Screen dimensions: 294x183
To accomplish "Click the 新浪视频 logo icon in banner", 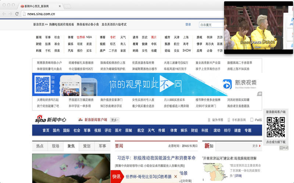I will [227, 84].
